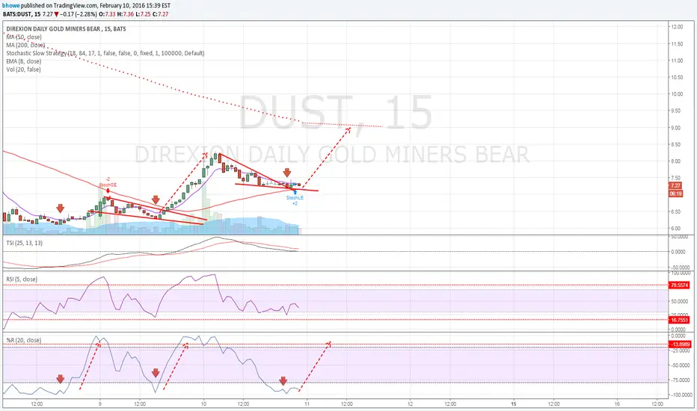Image resolution: width=697 pixels, height=411 pixels.
Task: Click the -100.0000 value on %R axis
Action: click(x=681, y=395)
